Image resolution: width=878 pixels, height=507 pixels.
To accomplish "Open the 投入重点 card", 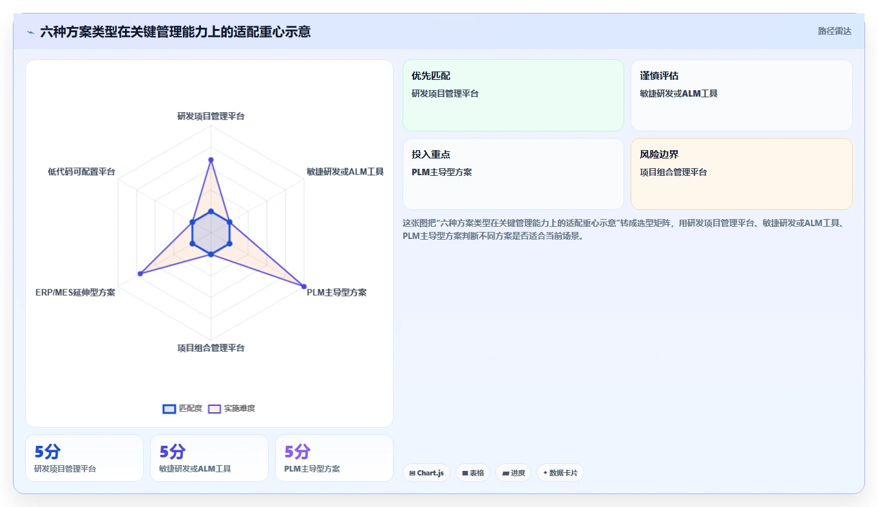I will pos(513,174).
